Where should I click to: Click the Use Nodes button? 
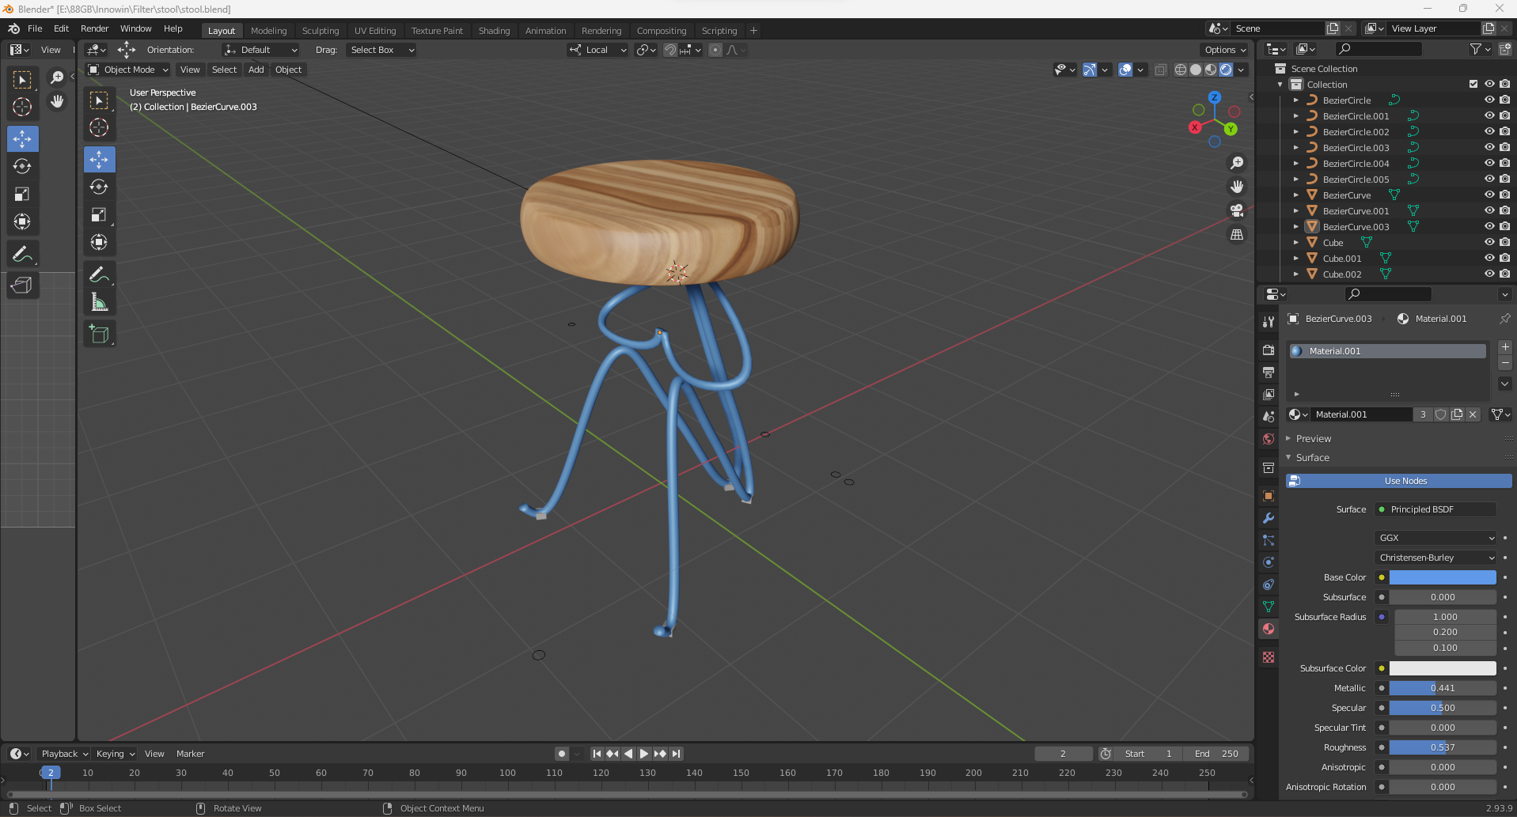tap(1398, 481)
